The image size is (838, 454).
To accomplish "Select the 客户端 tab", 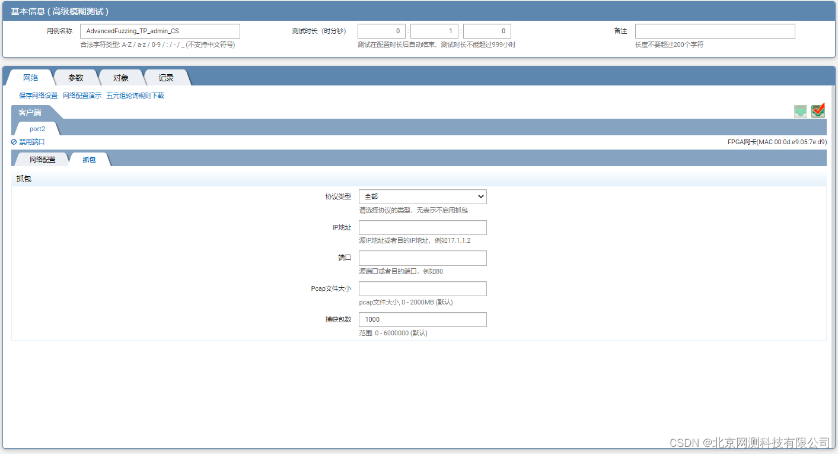I will coord(30,112).
